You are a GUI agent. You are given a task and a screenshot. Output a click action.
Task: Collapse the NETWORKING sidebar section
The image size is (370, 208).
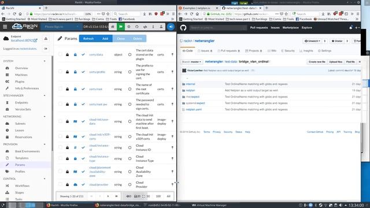click(45, 117)
